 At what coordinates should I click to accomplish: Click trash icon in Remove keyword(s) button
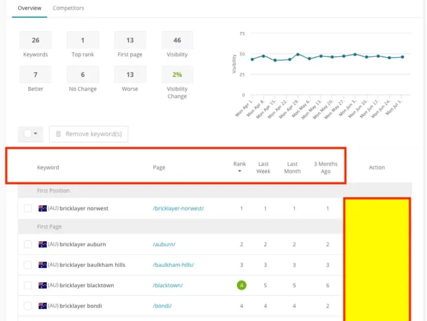pyautogui.click(x=58, y=134)
